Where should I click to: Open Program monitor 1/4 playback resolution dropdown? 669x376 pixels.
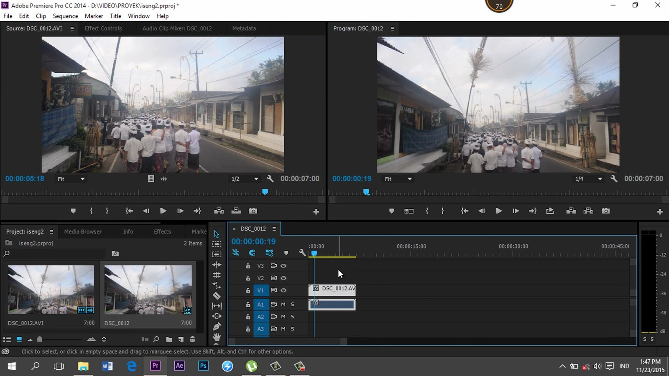[589, 179]
